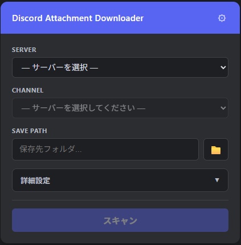Start scanning with the スキャン button

(120, 220)
